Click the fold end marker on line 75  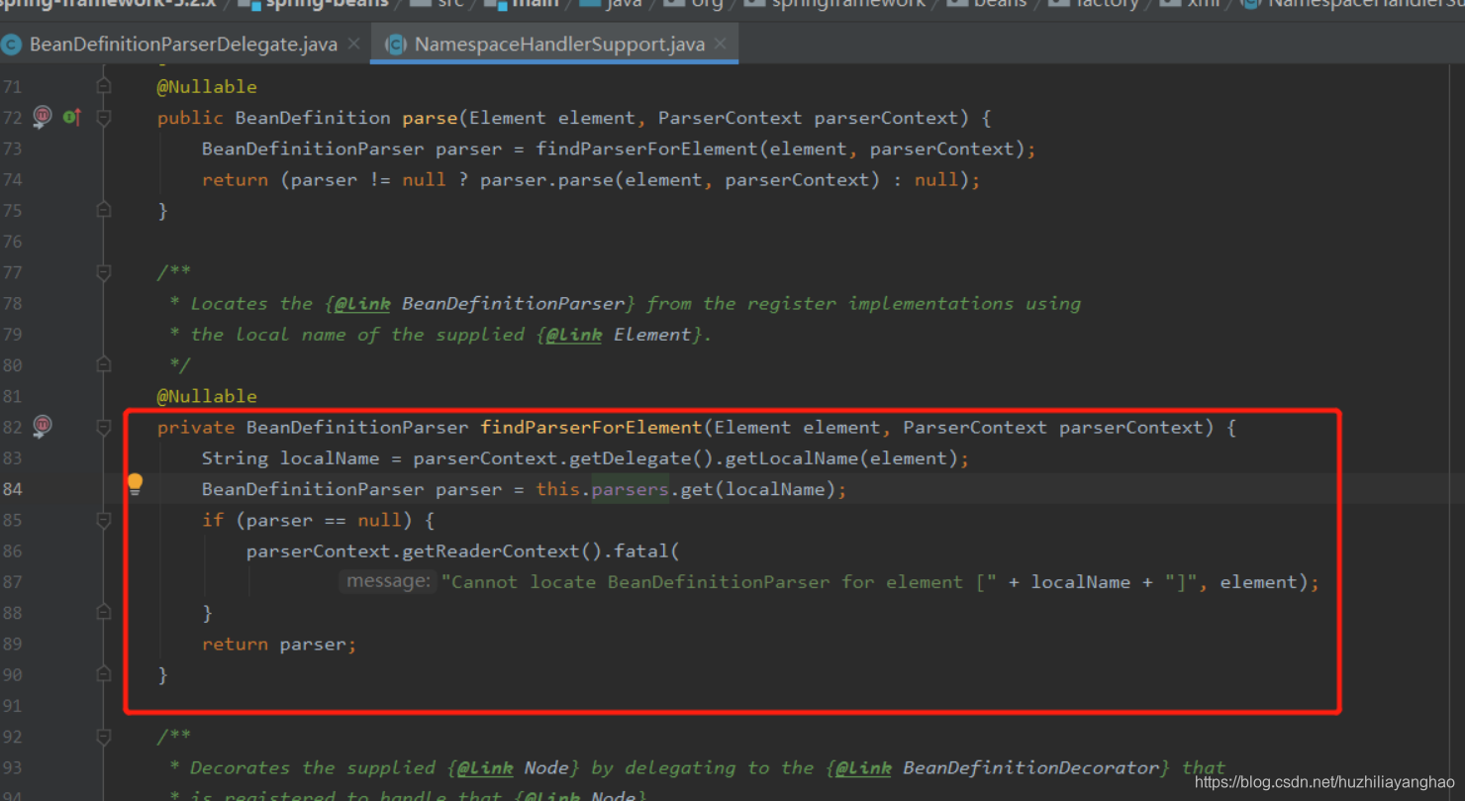[103, 210]
